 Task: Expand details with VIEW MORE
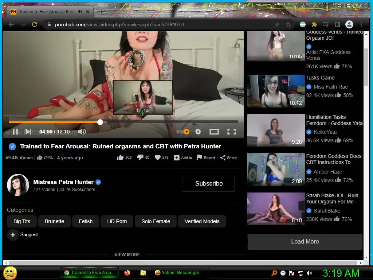pyautogui.click(x=127, y=255)
